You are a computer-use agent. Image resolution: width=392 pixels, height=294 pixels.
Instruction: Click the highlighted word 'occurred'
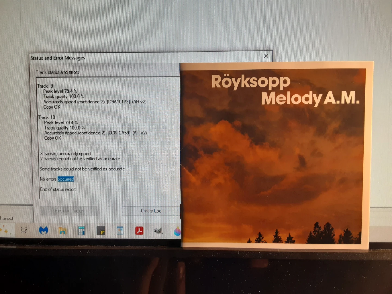(66, 179)
